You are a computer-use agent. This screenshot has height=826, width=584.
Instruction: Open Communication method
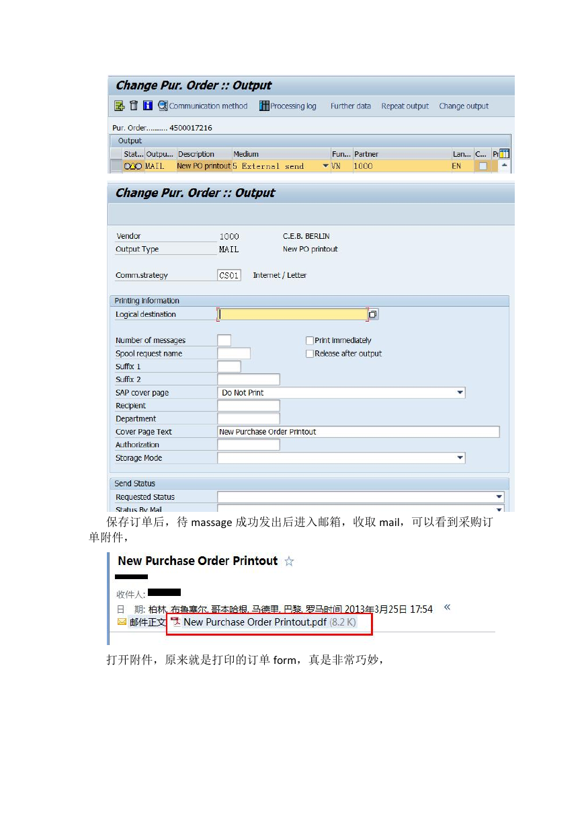click(203, 106)
